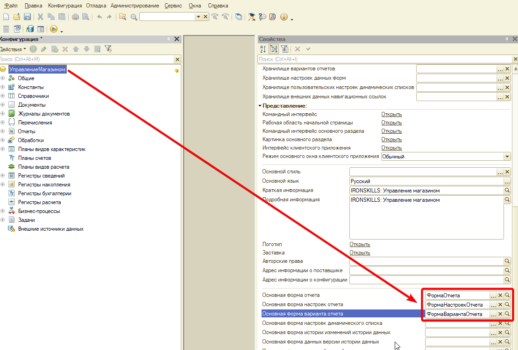Screen dimensions: 518x350
Task: Open the Отладка menu
Action: pos(98,6)
